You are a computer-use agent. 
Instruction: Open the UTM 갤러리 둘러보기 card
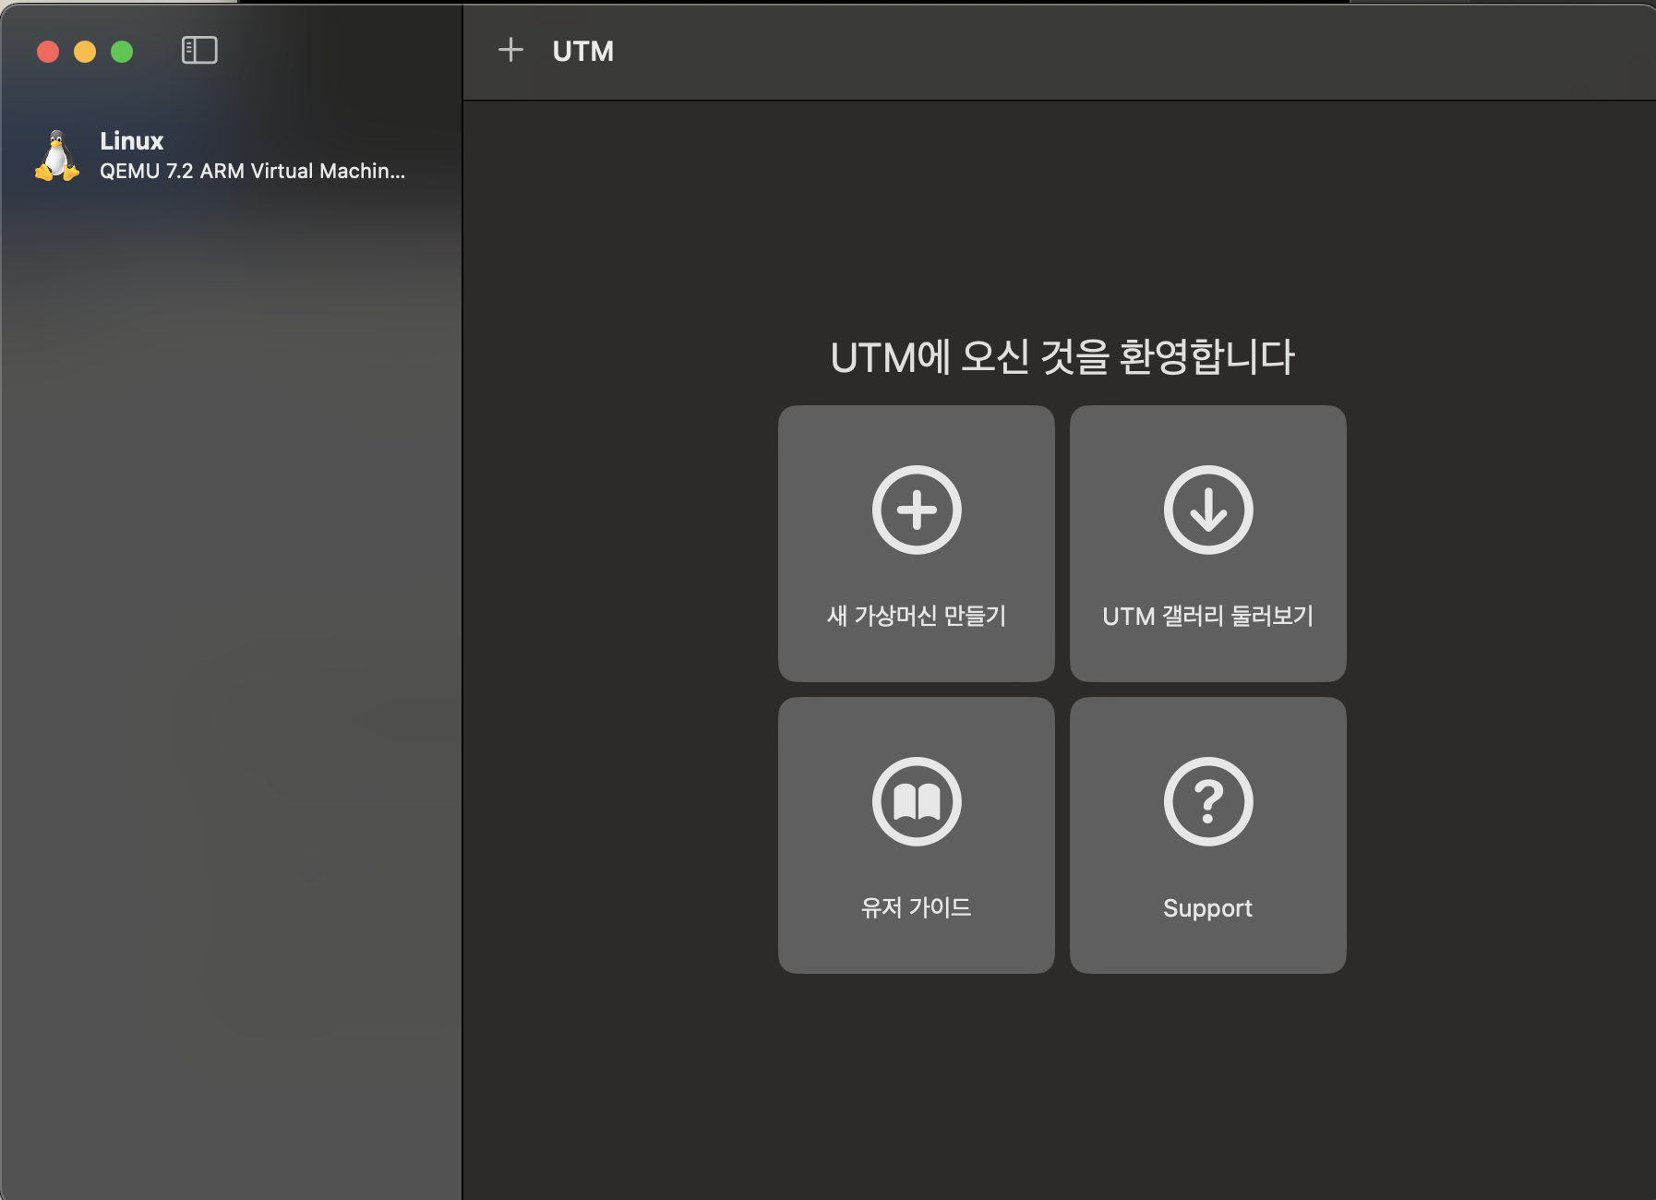coord(1208,544)
